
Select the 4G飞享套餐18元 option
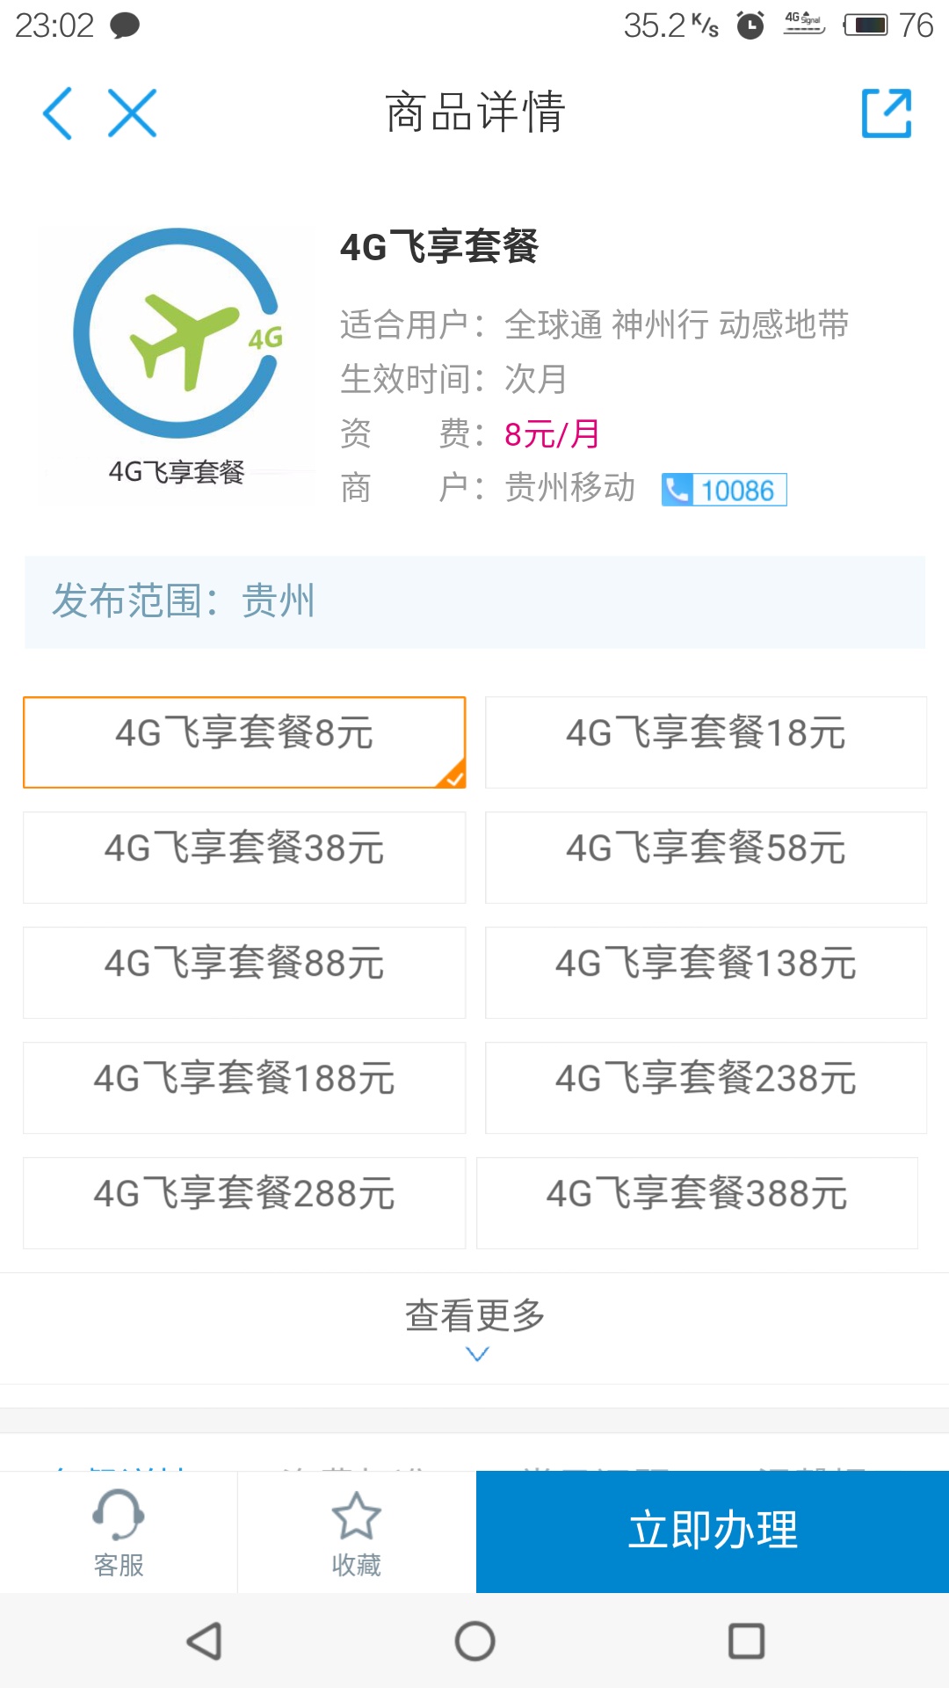coord(706,742)
